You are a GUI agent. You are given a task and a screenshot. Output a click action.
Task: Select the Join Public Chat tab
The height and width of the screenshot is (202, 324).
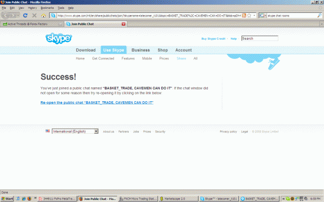[95, 24]
